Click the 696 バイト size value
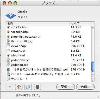The height and width of the screenshot is (99, 100). tap(78, 46)
